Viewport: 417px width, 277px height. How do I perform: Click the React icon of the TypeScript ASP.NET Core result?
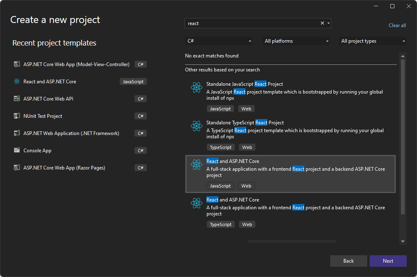pos(197,203)
